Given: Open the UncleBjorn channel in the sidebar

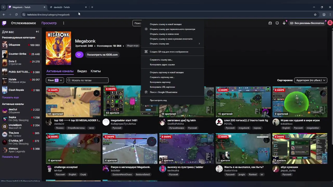Looking at the screenshot, I should coord(21,126).
